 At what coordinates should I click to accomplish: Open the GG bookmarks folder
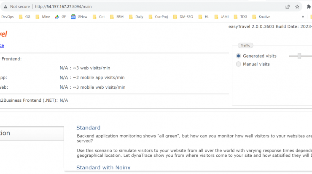24,17
